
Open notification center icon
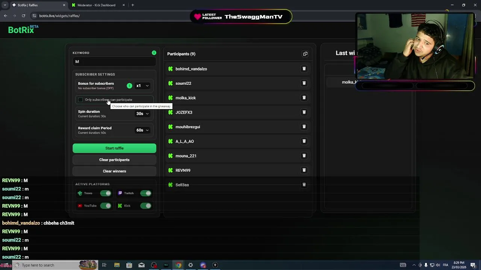pyautogui.click(x=473, y=265)
